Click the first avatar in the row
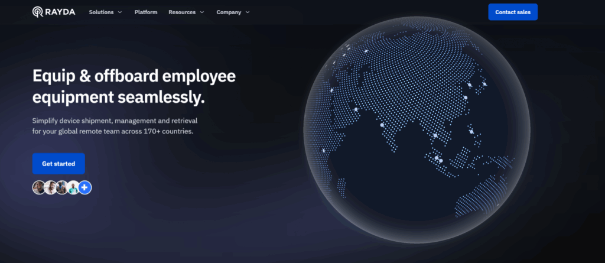 point(39,187)
